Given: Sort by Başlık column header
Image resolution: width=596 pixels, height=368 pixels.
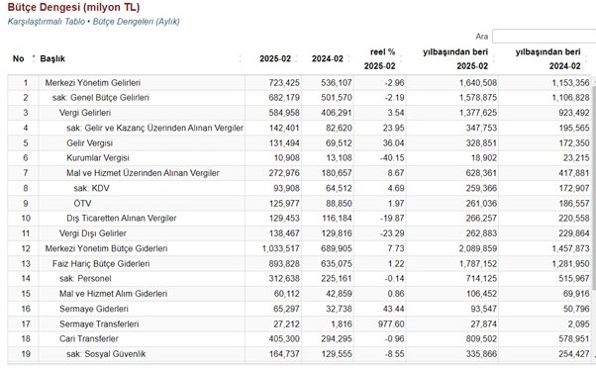Looking at the screenshot, I should 141,59.
